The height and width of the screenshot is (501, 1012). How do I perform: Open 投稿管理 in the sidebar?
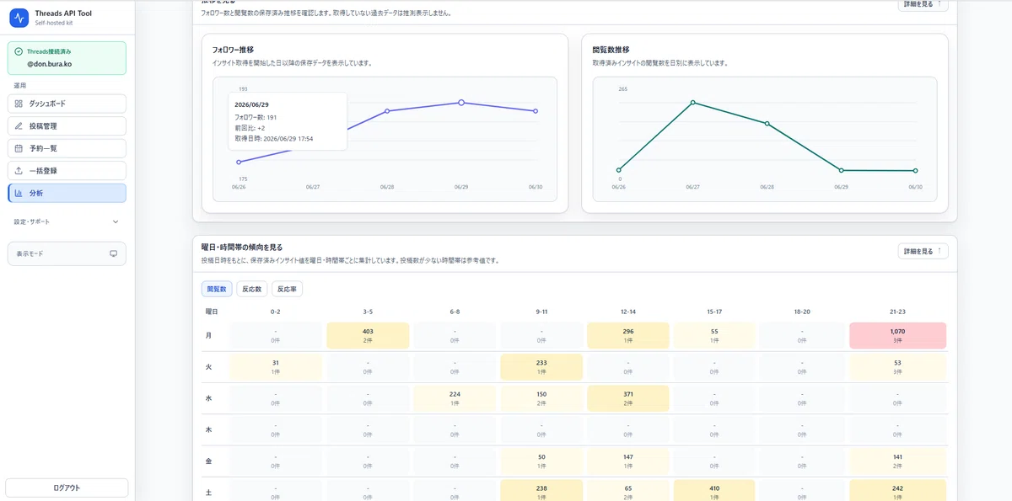point(67,125)
